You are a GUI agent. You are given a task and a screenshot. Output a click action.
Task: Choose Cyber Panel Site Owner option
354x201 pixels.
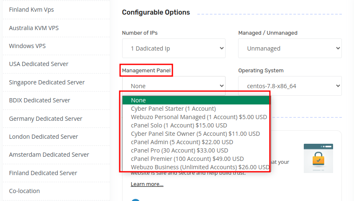(195, 134)
